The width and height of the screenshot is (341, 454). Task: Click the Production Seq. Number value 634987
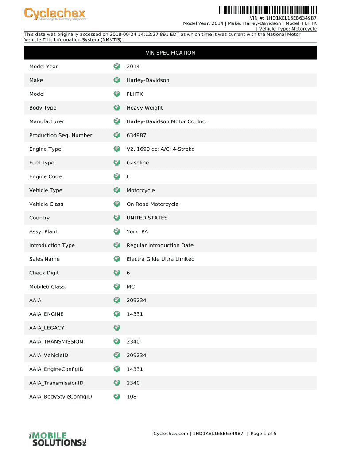click(136, 135)
